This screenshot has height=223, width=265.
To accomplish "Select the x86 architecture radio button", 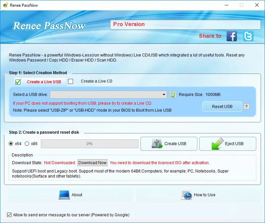I will (27, 144).
